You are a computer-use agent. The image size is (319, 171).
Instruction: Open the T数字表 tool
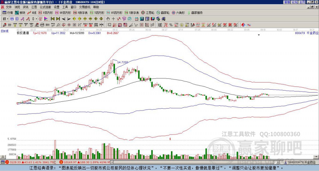pos(132,12)
